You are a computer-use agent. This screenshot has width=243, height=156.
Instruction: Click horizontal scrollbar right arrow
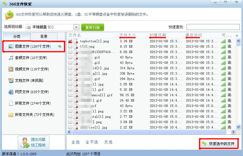[233, 132]
